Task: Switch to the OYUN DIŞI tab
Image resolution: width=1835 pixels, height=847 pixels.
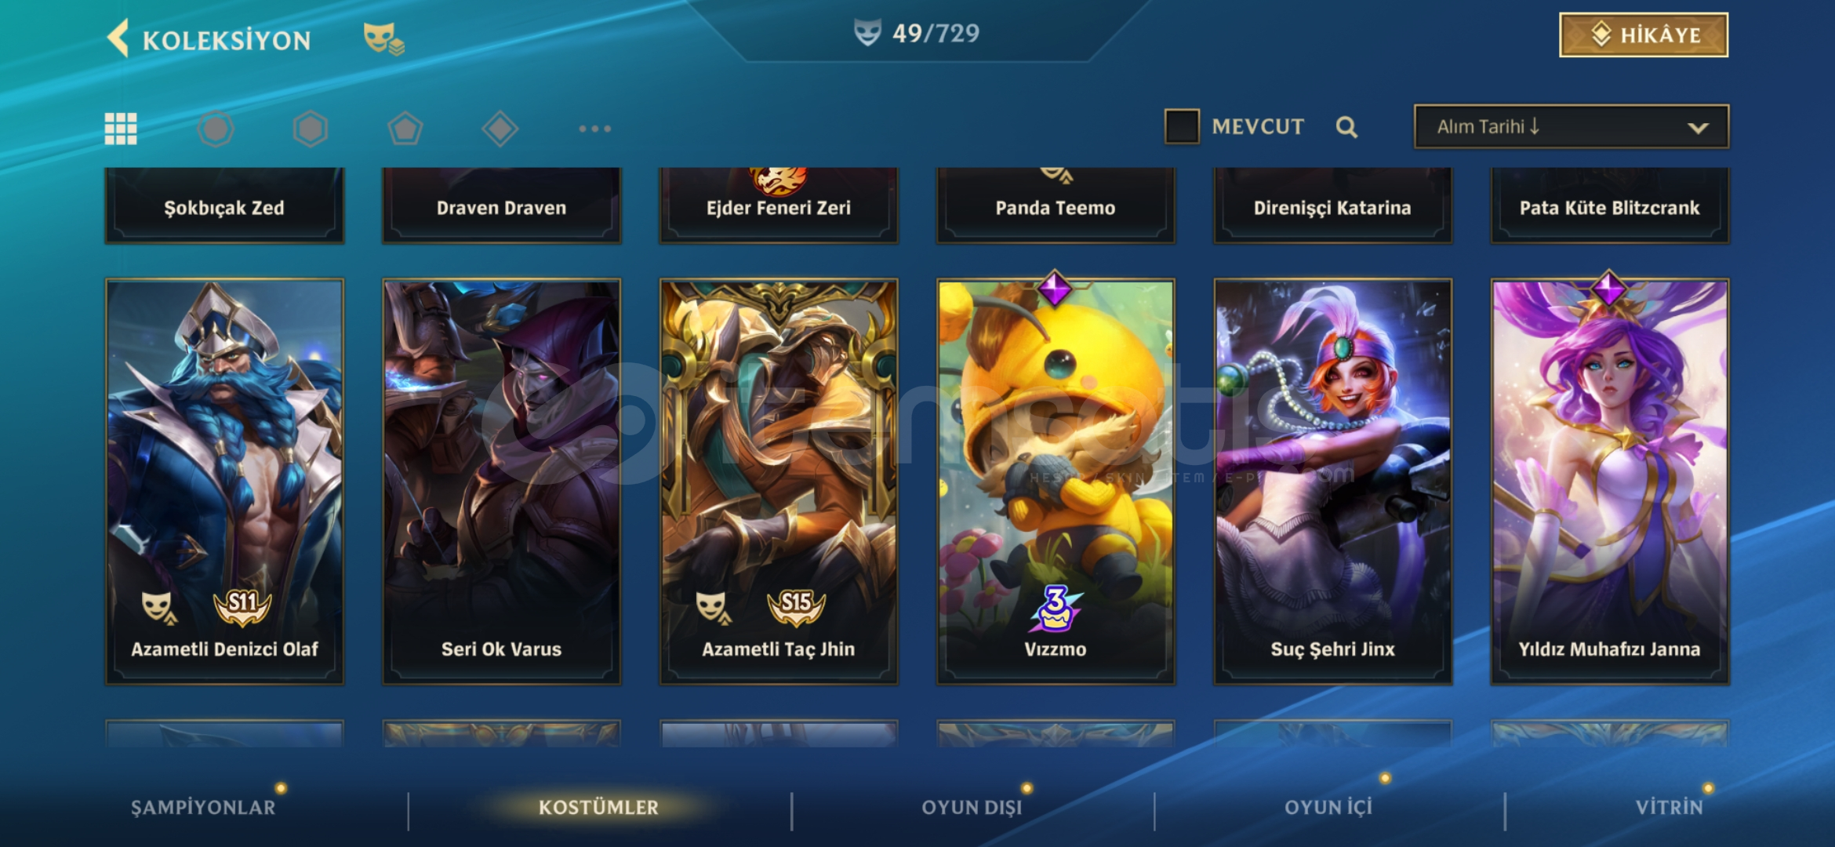Action: (x=972, y=807)
